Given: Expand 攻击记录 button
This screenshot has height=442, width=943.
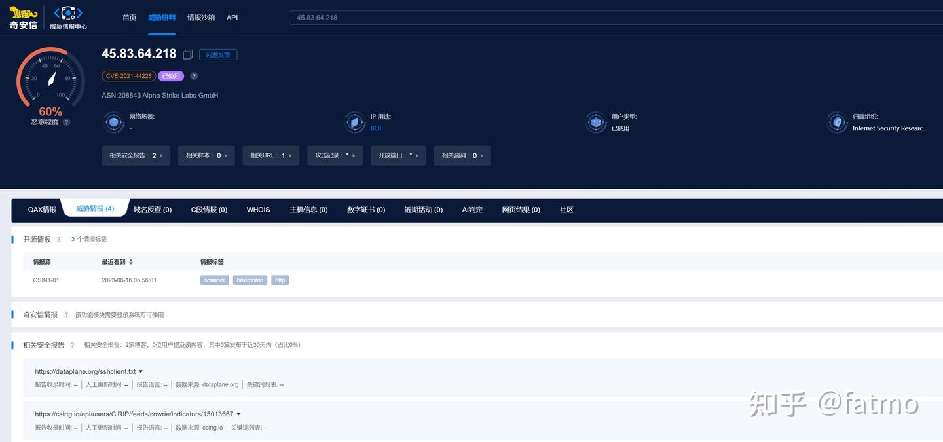Looking at the screenshot, I should [335, 155].
